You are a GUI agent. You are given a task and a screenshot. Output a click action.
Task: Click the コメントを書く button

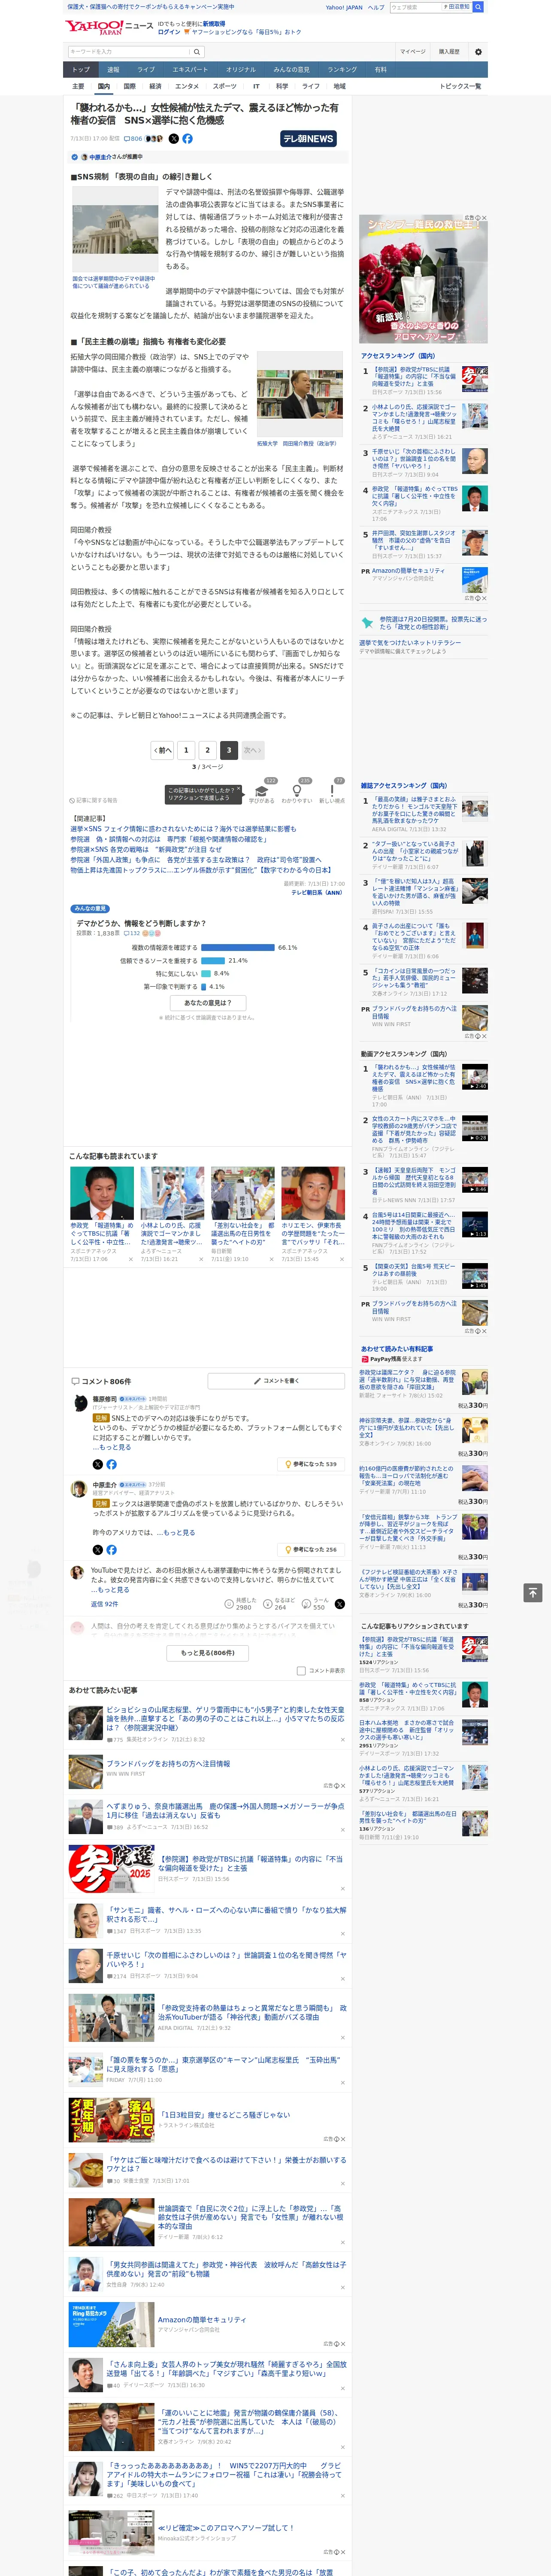276,1381
